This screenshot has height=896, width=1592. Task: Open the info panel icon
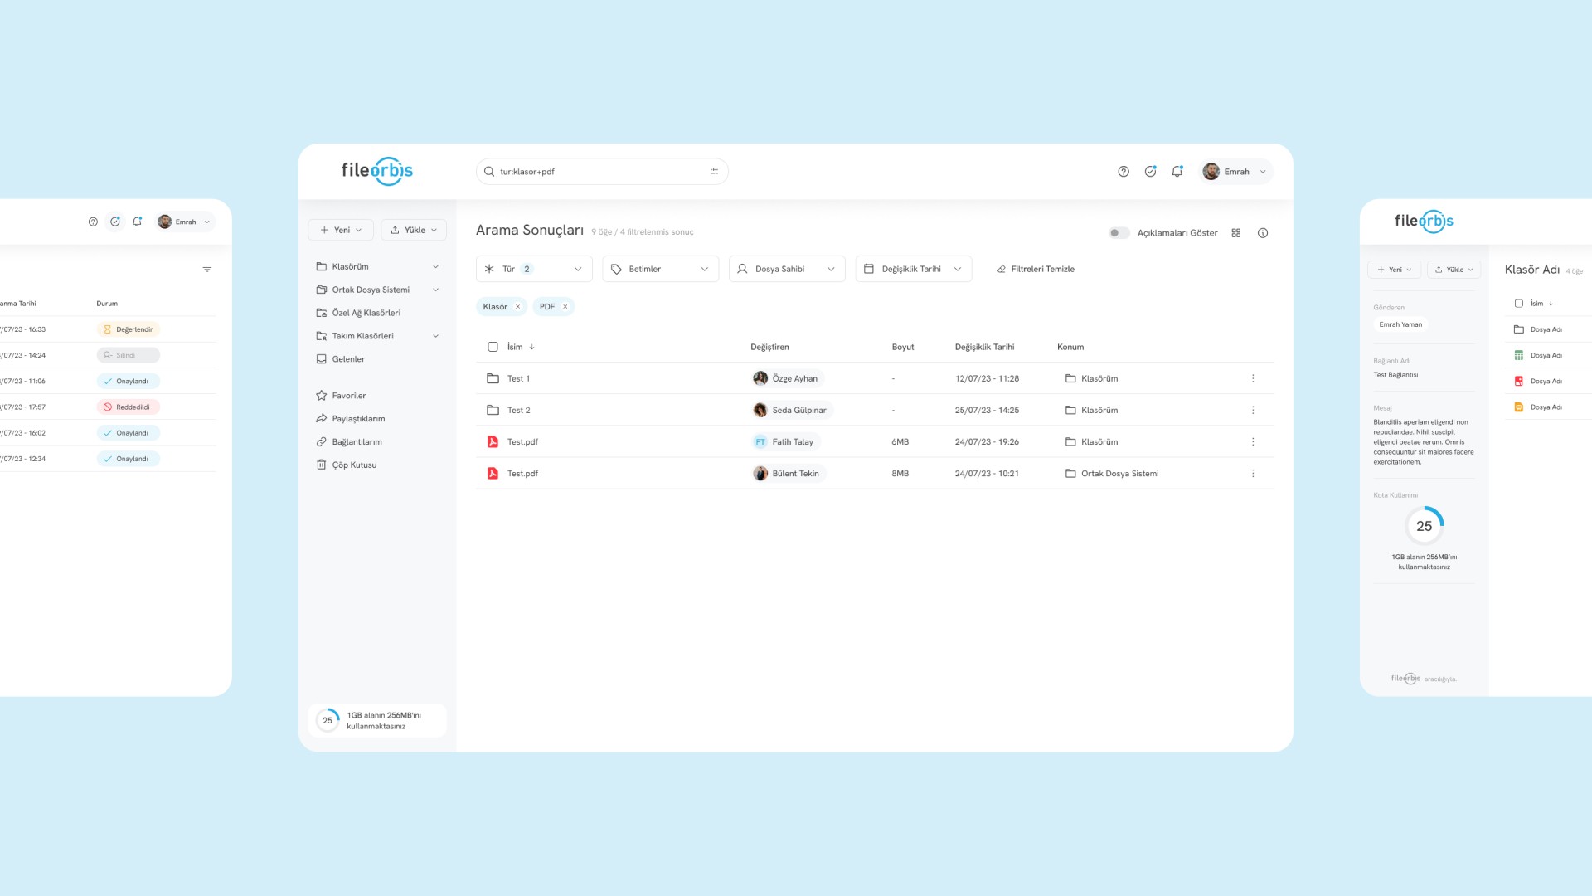[x=1263, y=233]
